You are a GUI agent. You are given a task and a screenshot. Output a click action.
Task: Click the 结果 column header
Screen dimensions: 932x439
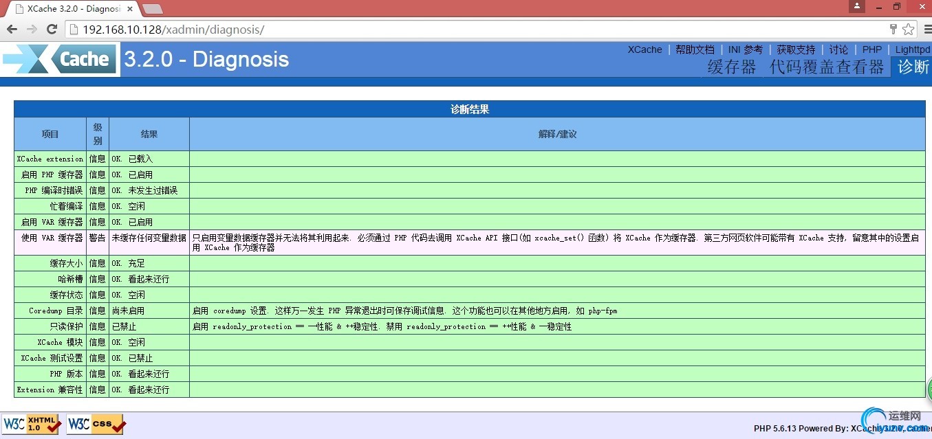click(x=149, y=134)
